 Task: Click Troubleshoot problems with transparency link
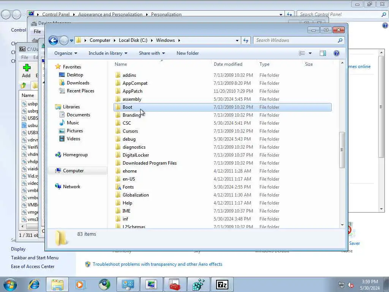[x=157, y=264]
